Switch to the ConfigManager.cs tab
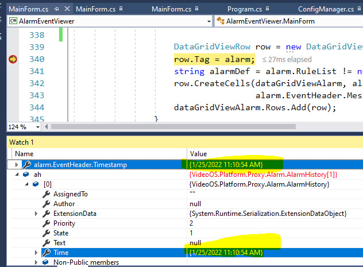 click(325, 9)
